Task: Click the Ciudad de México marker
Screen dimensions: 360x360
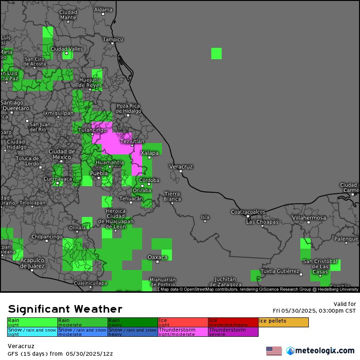Action: click(61, 162)
